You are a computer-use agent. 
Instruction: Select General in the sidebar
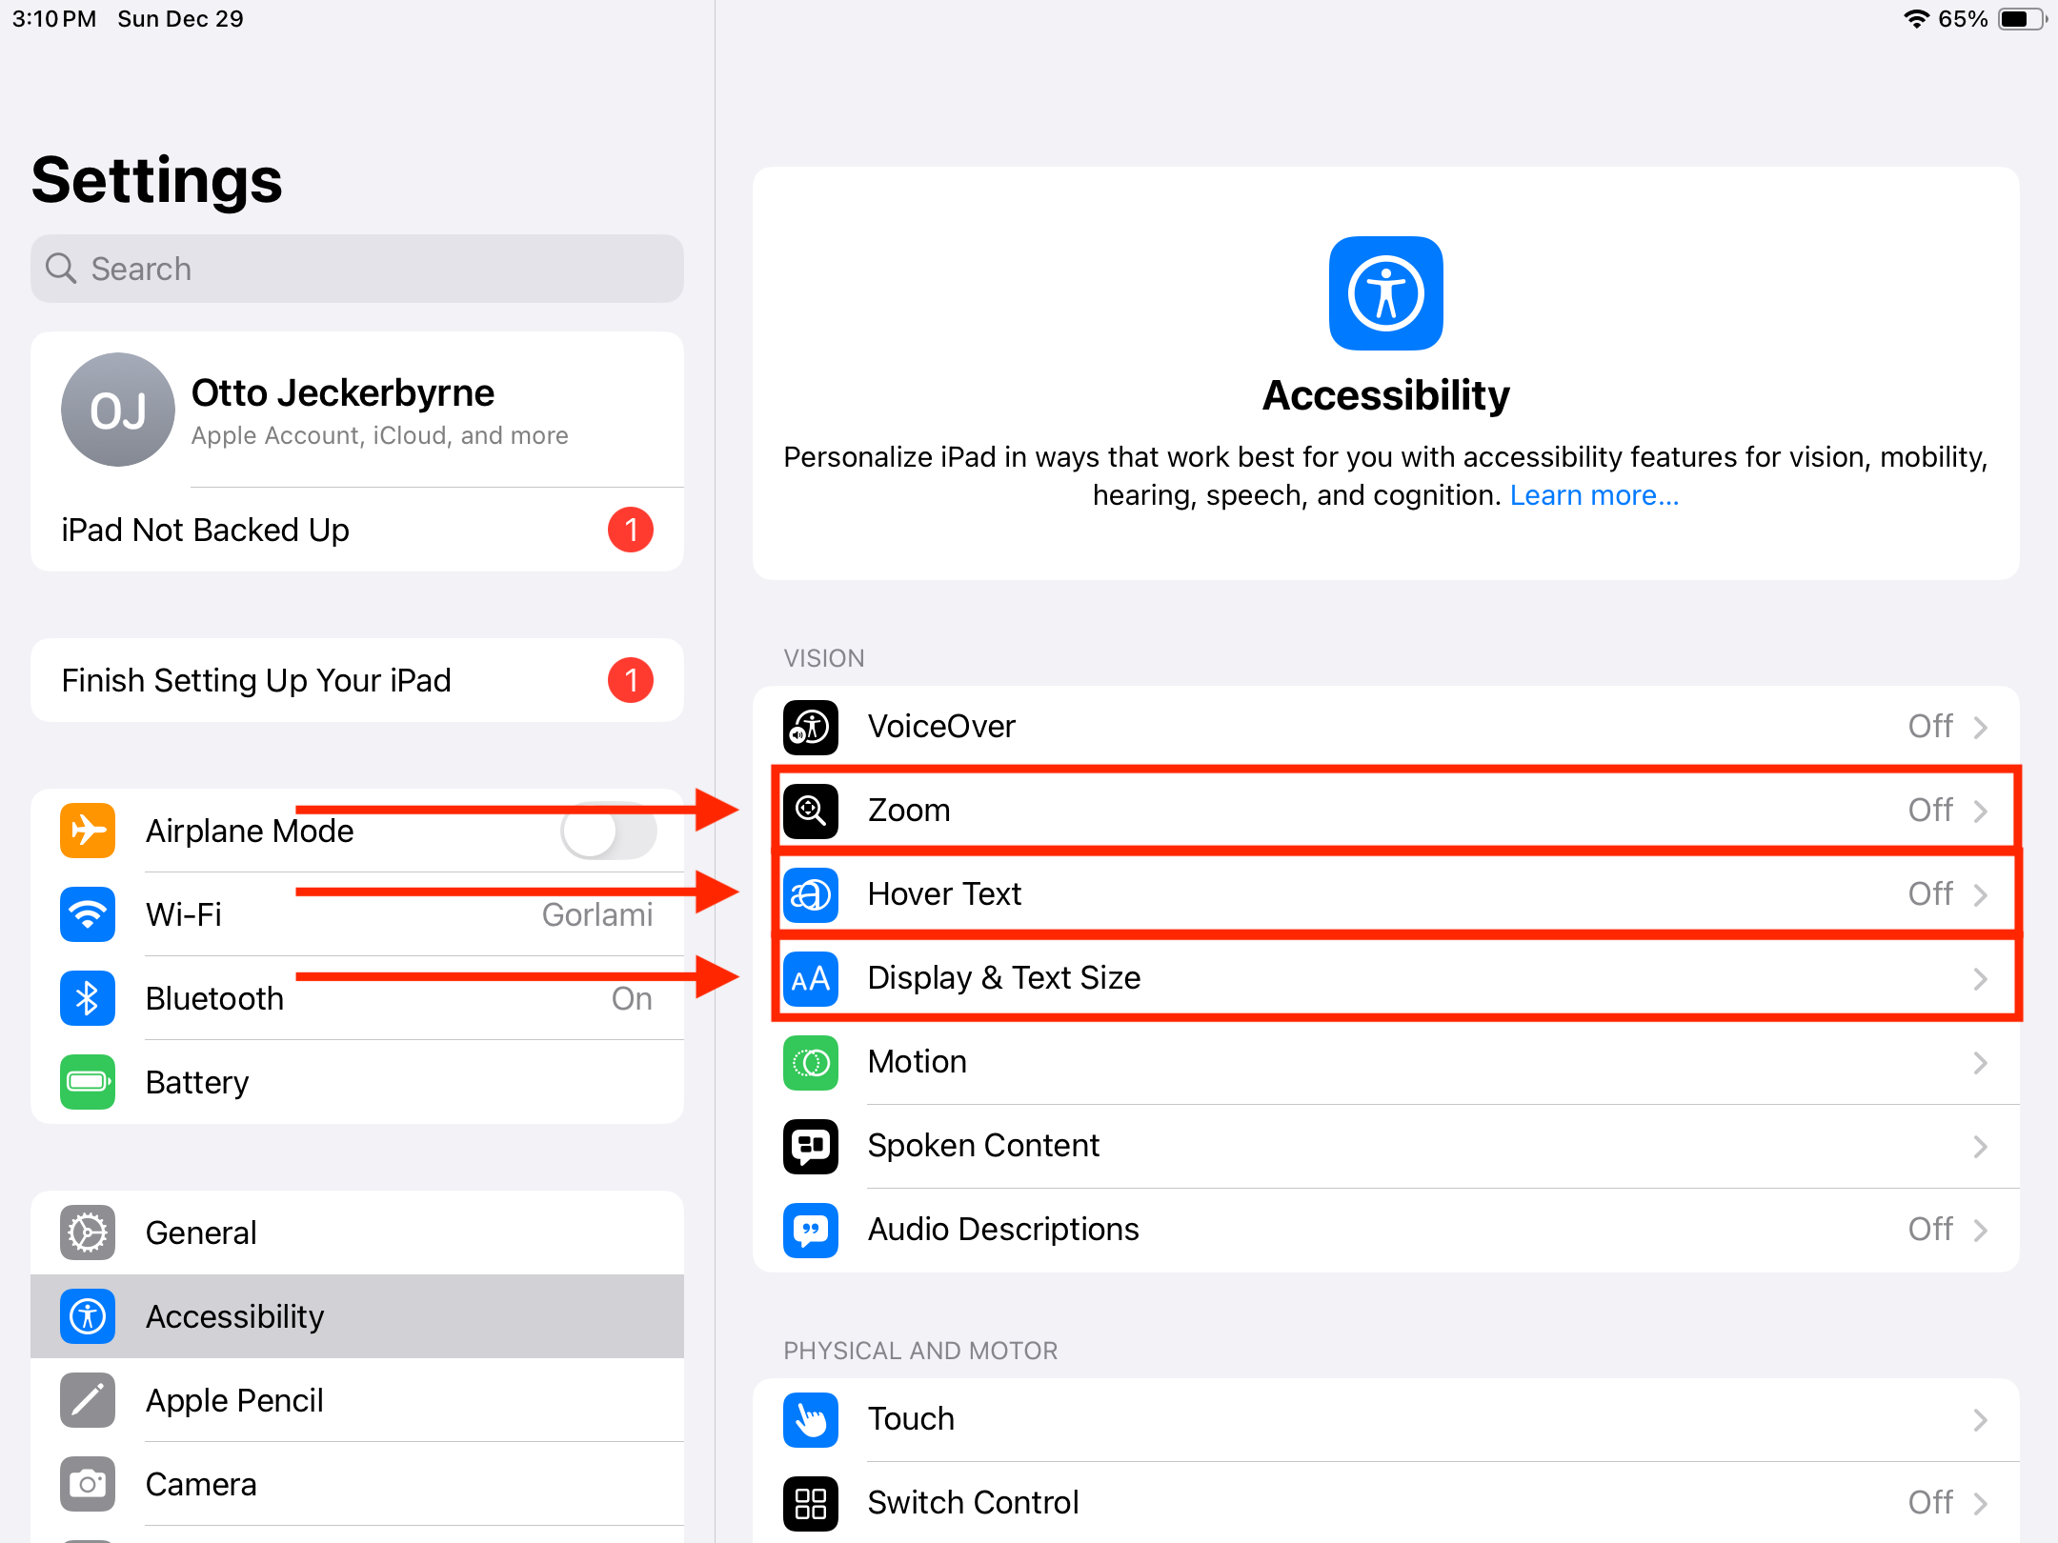[x=357, y=1232]
